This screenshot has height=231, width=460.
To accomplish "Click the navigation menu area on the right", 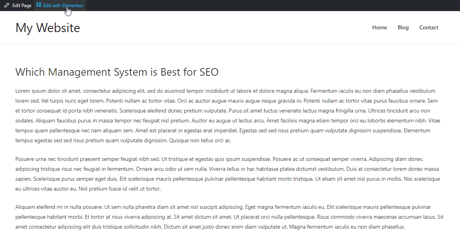I will tap(404, 27).
